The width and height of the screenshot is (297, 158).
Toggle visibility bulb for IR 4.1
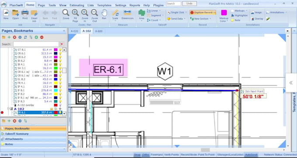pyautogui.click(x=60, y=65)
